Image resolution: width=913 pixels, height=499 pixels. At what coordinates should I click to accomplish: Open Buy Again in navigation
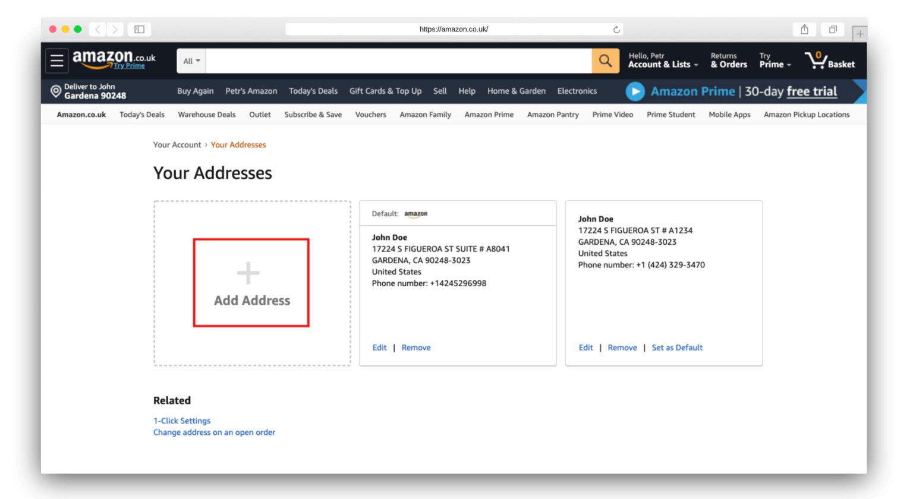[x=196, y=91]
